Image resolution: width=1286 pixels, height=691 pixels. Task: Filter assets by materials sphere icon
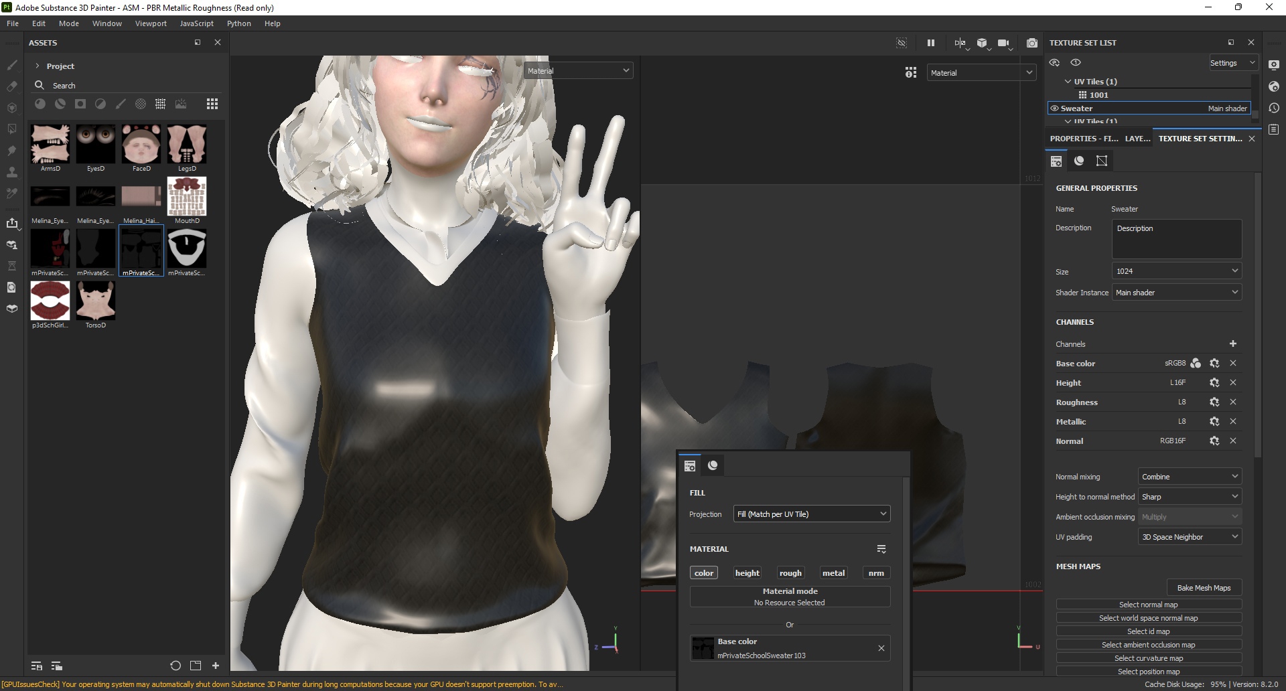click(40, 104)
